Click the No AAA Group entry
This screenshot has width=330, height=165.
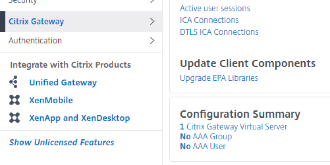(x=206, y=137)
